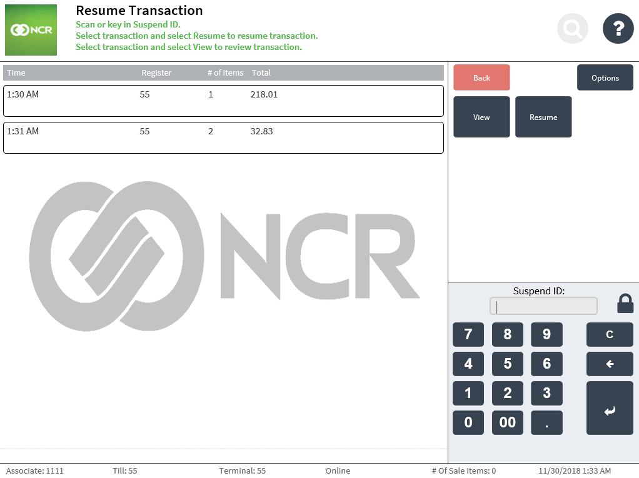The width and height of the screenshot is (639, 478).
Task: Tap keypad digit 8
Action: (x=507, y=335)
